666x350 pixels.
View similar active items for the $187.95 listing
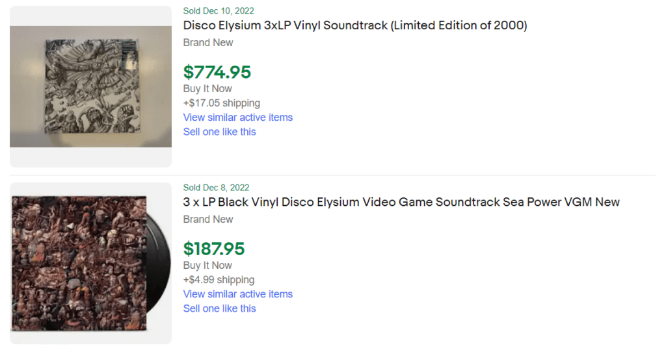click(237, 294)
